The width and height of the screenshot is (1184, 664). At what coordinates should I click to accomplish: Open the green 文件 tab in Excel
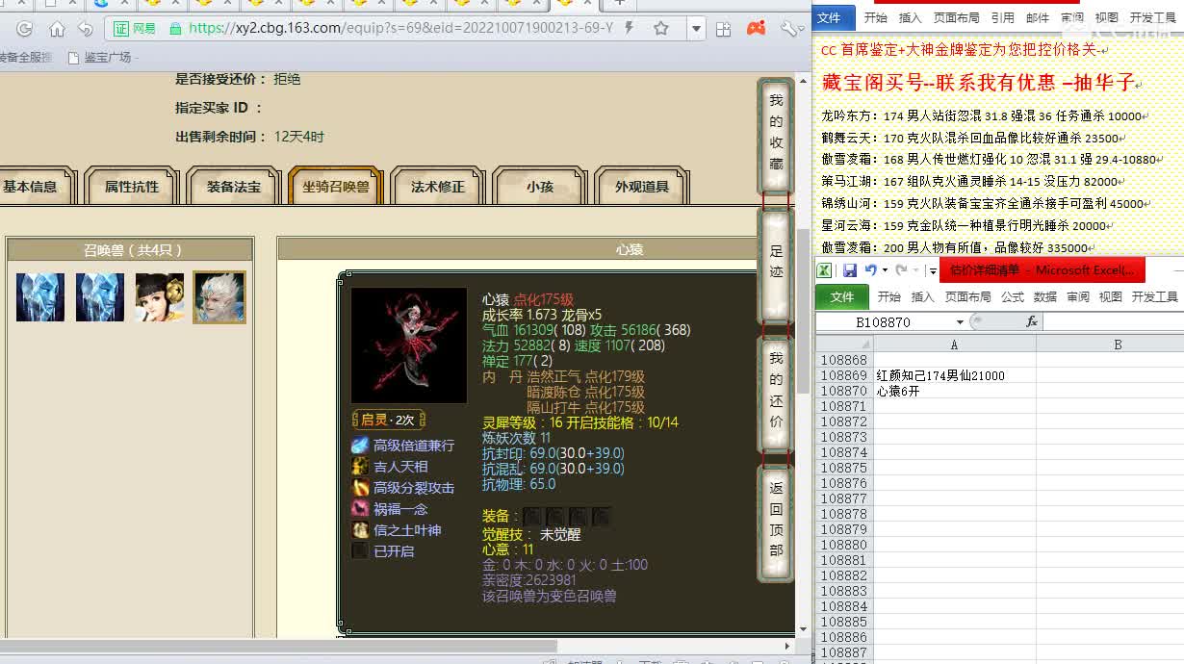841,296
